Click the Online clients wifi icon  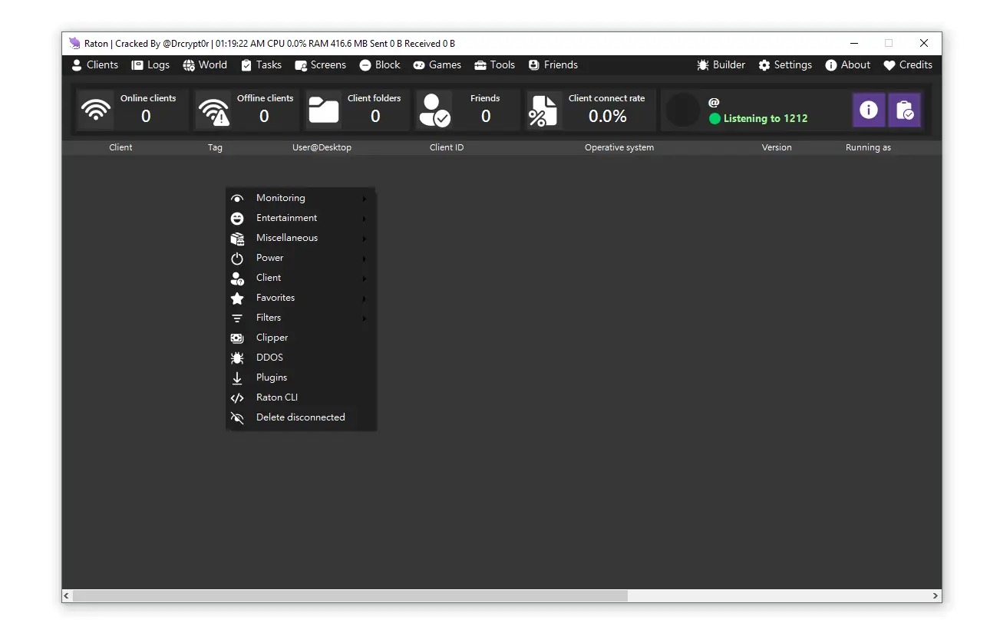pos(96,110)
